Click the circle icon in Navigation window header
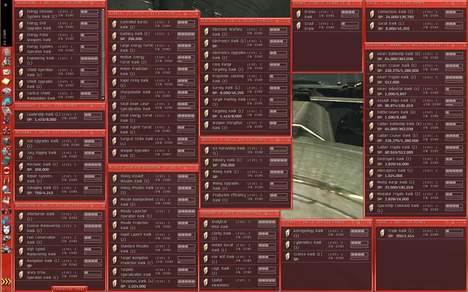This screenshot has height=292, width=468. [92, 205]
